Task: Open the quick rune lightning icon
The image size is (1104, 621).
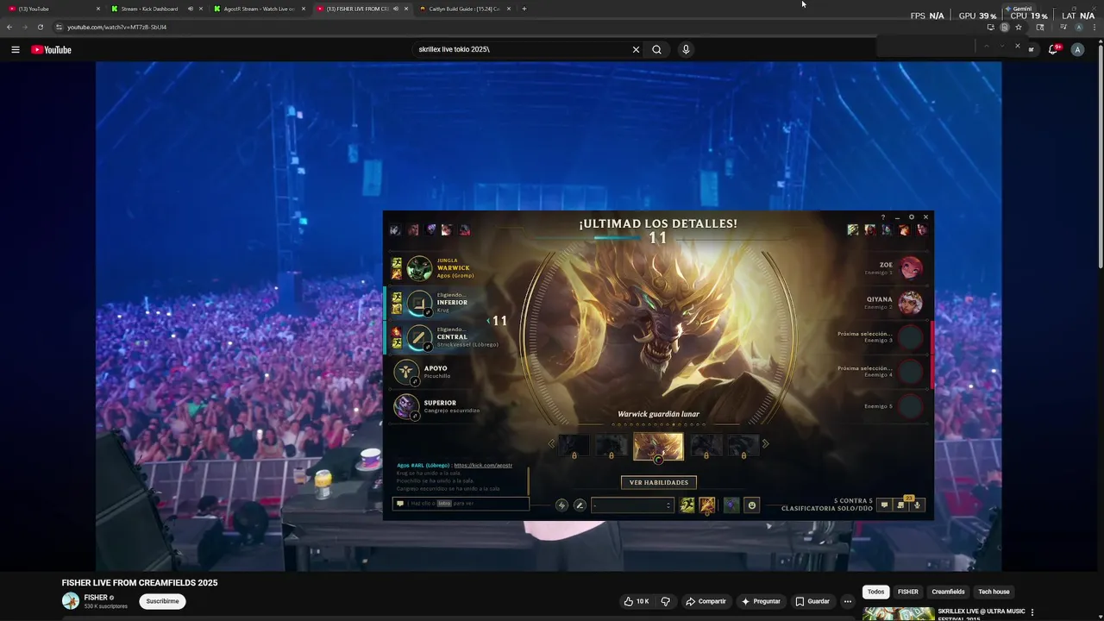Action: click(x=561, y=505)
